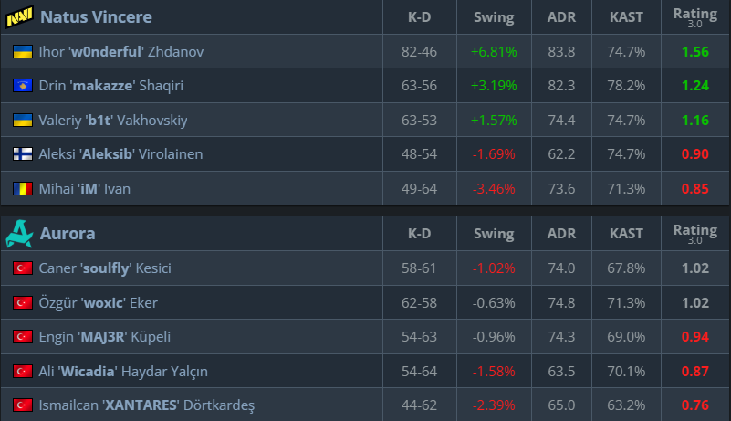
Task: Open the Natus Vincere team page
Action: point(96,17)
